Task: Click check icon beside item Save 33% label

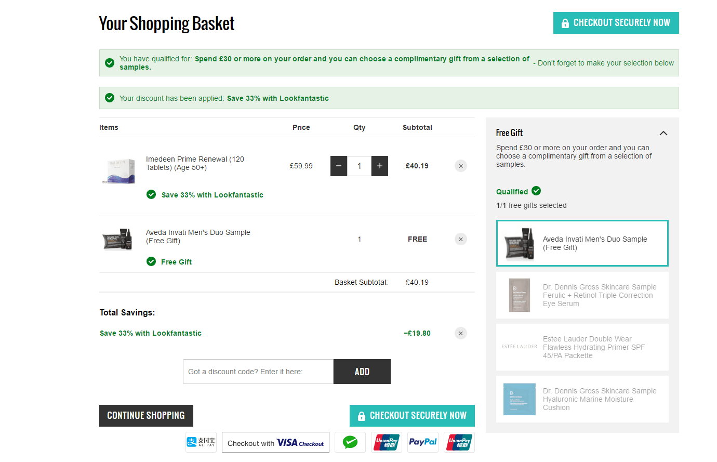Action: (151, 194)
